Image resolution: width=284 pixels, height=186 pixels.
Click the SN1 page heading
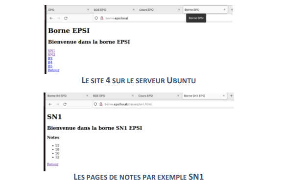coord(54,116)
